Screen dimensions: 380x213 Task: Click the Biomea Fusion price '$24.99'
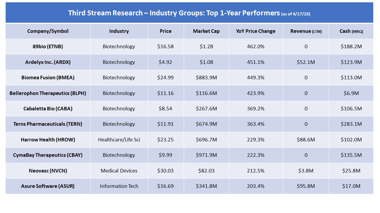point(165,78)
